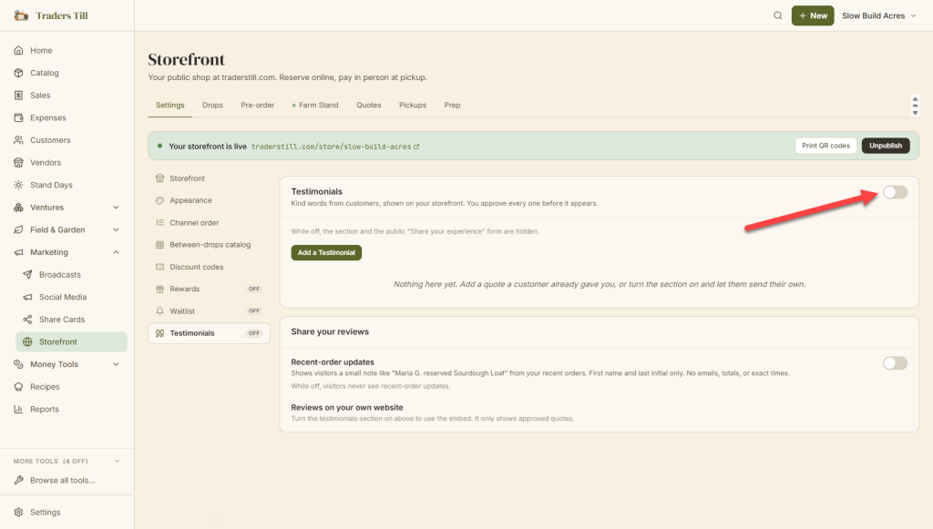The width and height of the screenshot is (933, 529).
Task: Click the Browse all tools wrench icon
Action: point(18,480)
